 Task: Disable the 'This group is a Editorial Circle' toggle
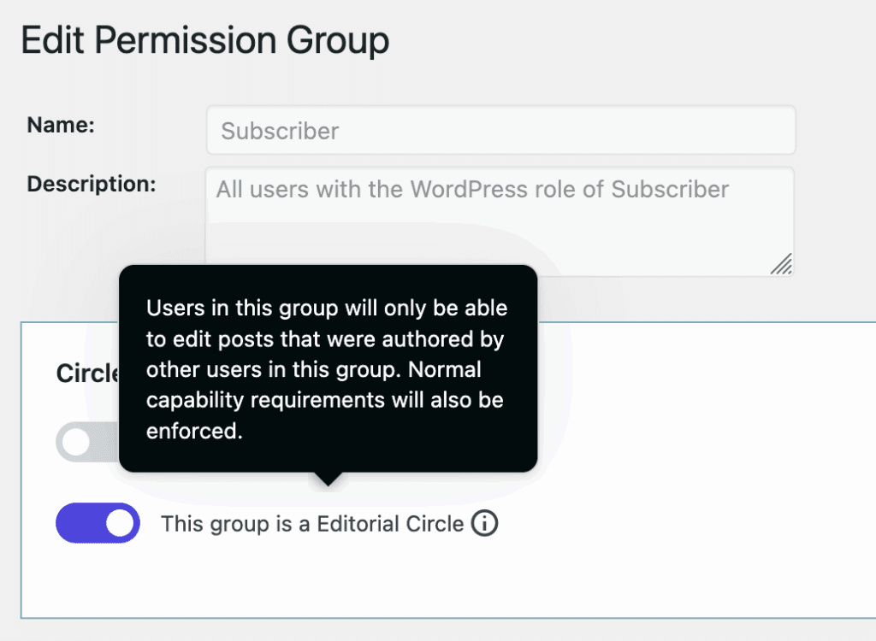tap(97, 523)
